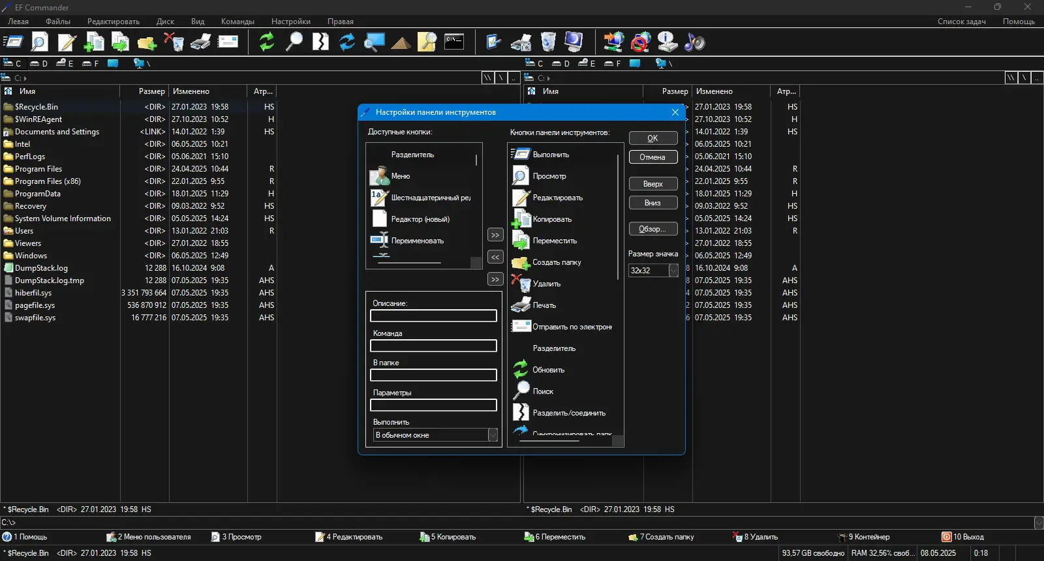Click the envelope Send by email toolbar icon
The height and width of the screenshot is (561, 1044).
pyautogui.click(x=228, y=42)
